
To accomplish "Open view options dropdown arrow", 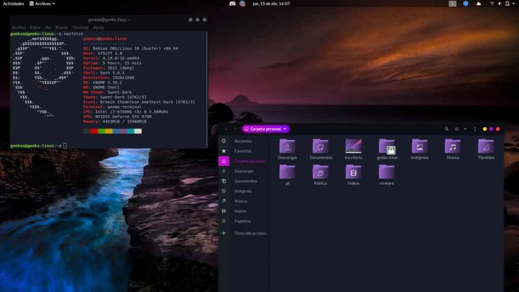I will click(x=465, y=129).
